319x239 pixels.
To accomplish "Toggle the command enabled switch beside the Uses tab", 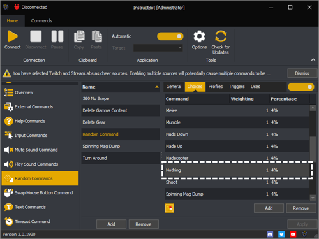I will pos(301,87).
